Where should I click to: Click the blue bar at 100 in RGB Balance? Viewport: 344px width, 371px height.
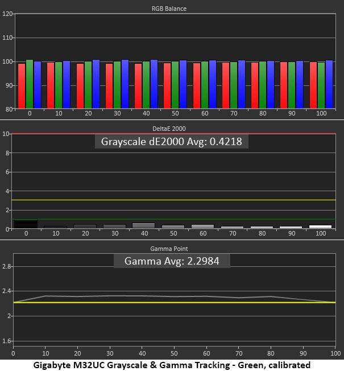(x=329, y=84)
